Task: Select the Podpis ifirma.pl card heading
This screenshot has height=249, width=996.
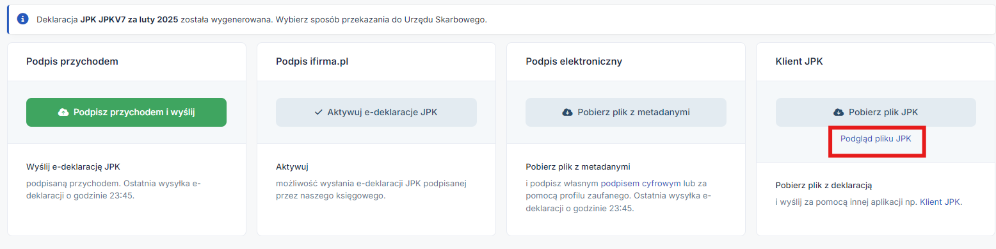Action: 312,61
